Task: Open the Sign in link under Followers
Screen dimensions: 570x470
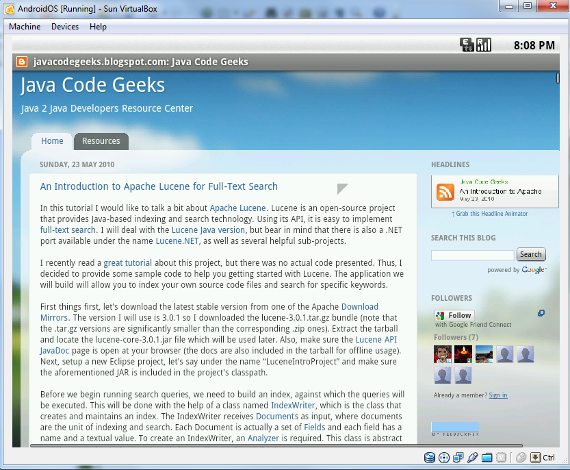Action: pos(497,395)
